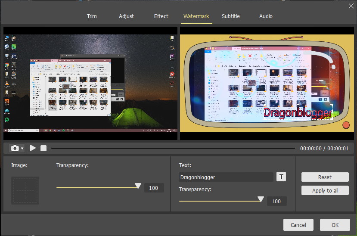The image size is (357, 236).
Task: Click the Apply to all button
Action: pyautogui.click(x=325, y=190)
